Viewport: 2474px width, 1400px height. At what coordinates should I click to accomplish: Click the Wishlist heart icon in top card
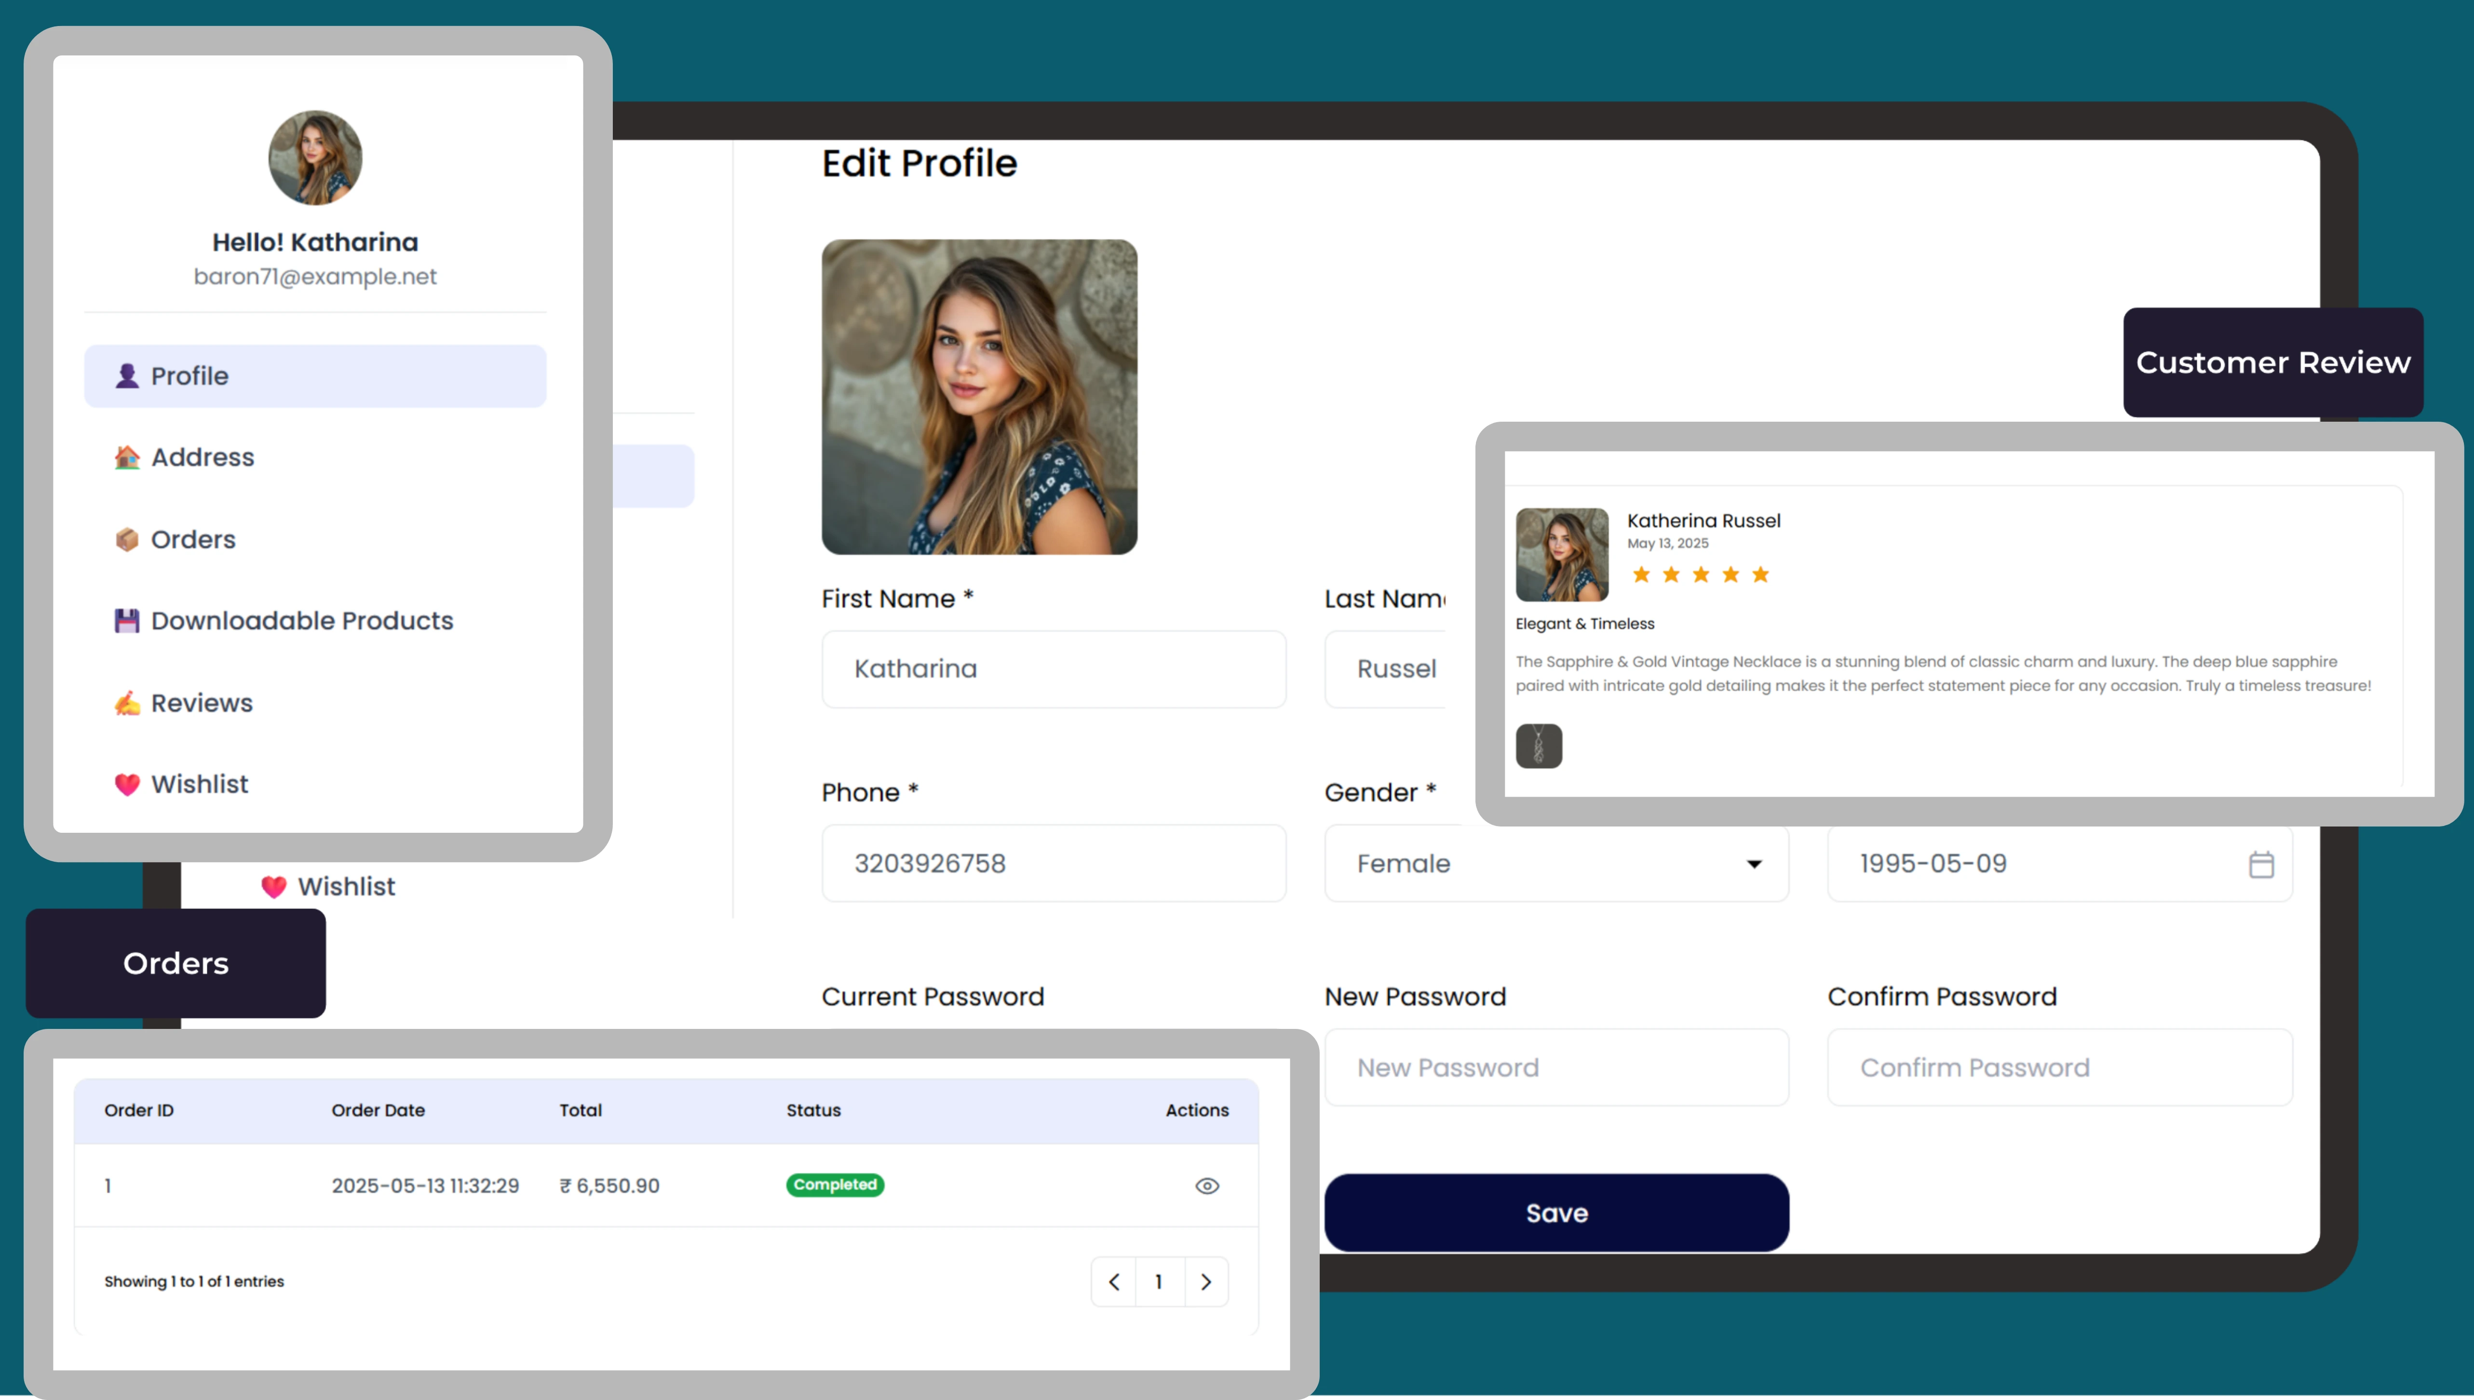[127, 785]
